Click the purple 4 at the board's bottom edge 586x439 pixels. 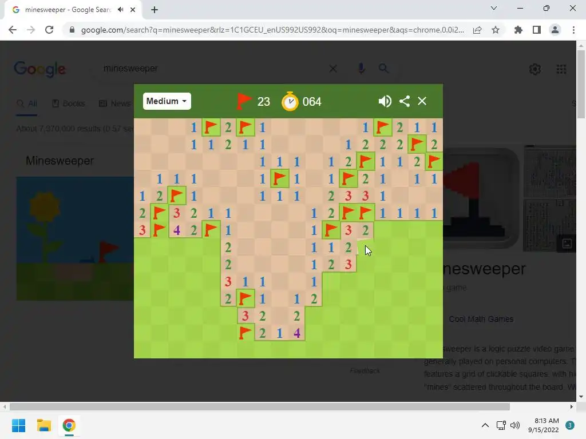pyautogui.click(x=297, y=333)
